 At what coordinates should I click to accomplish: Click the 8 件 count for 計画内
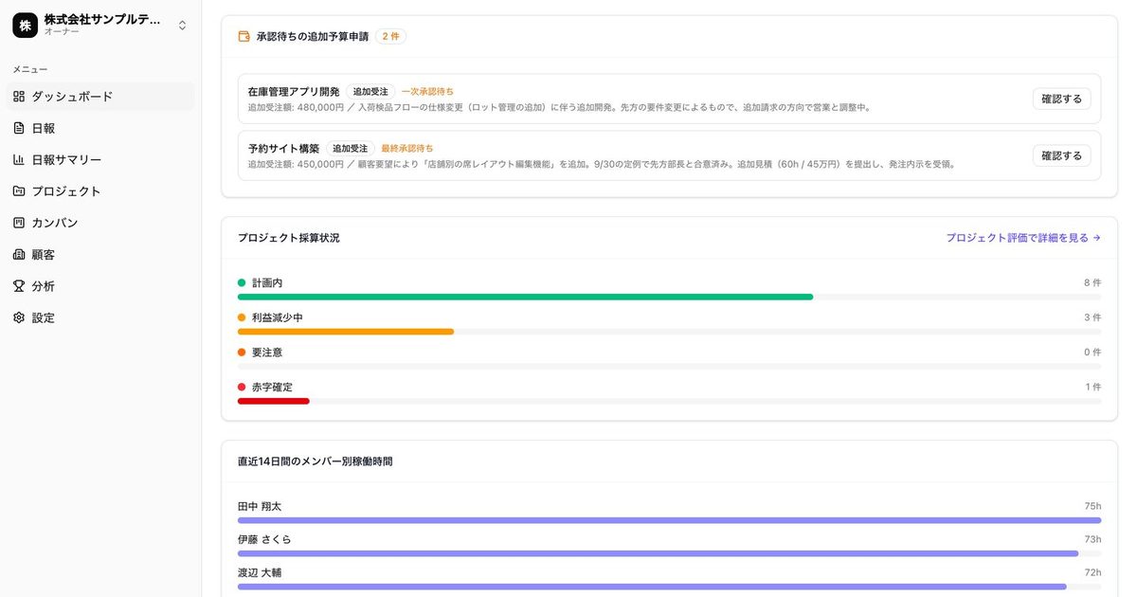1092,283
